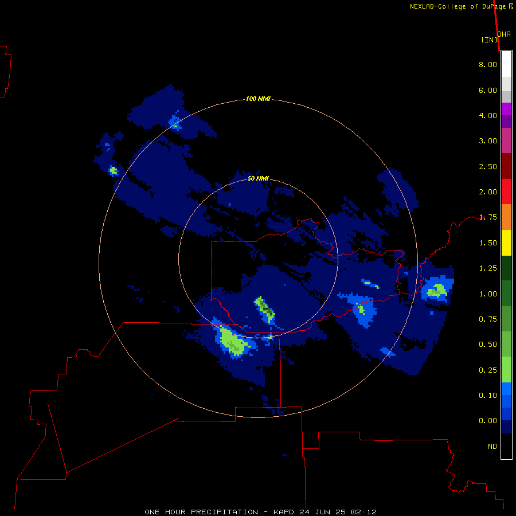Click the ND legend label
This screenshot has height=516, width=516.
pos(492,447)
